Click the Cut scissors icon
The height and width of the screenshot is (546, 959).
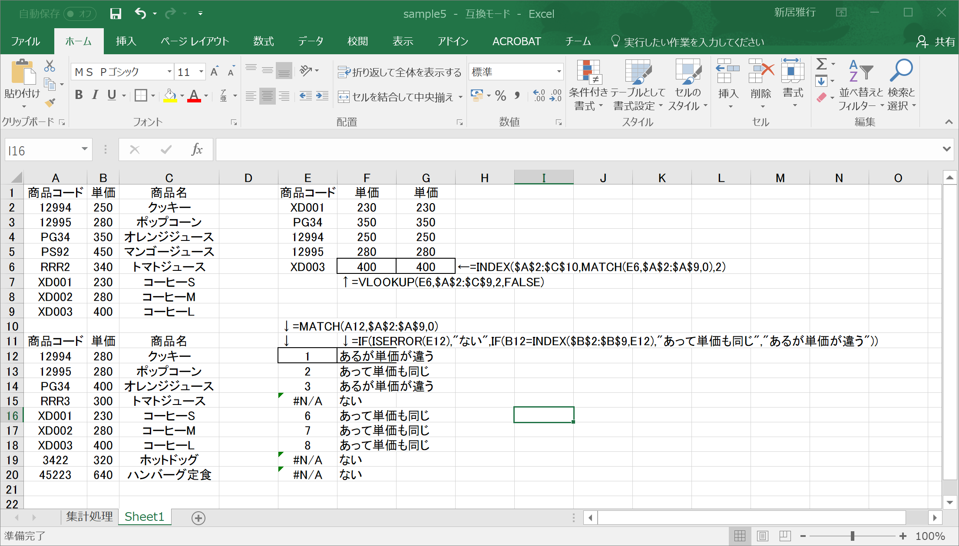point(50,66)
